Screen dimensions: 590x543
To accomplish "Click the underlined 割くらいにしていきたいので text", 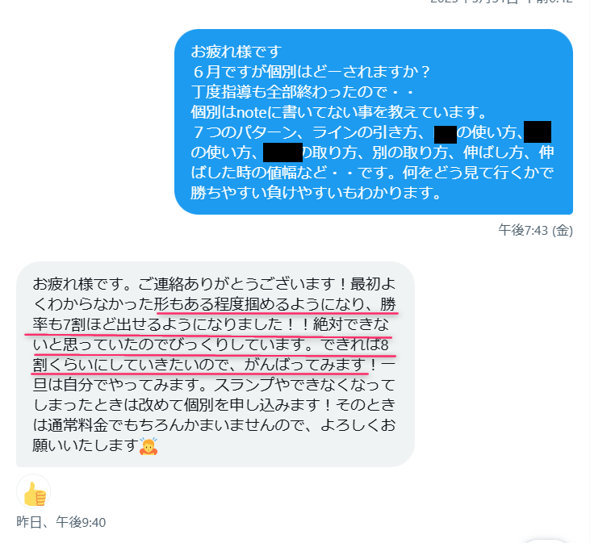I will pos(132,365).
